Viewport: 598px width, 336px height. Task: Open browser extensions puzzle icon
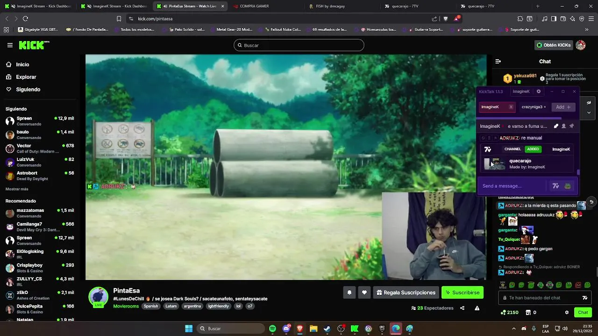coord(520,19)
